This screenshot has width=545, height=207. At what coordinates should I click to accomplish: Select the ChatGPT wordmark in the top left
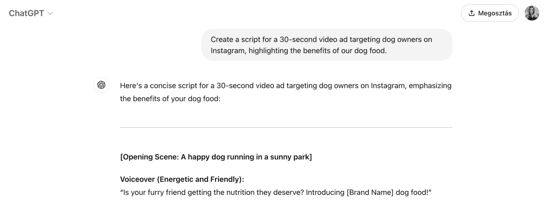26,13
